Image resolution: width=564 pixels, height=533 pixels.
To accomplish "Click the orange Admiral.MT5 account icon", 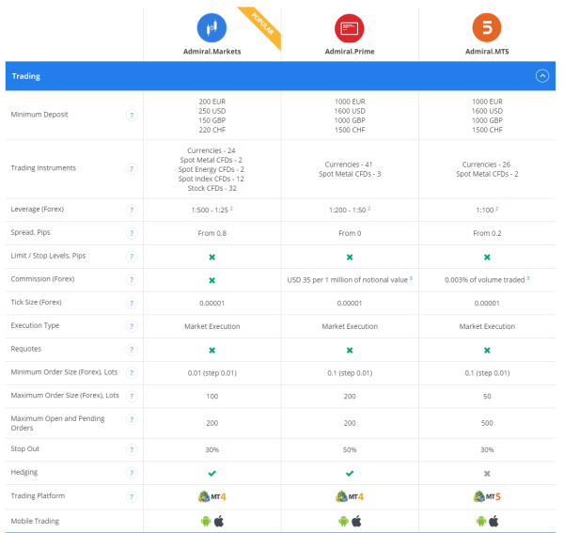I will pyautogui.click(x=487, y=27).
